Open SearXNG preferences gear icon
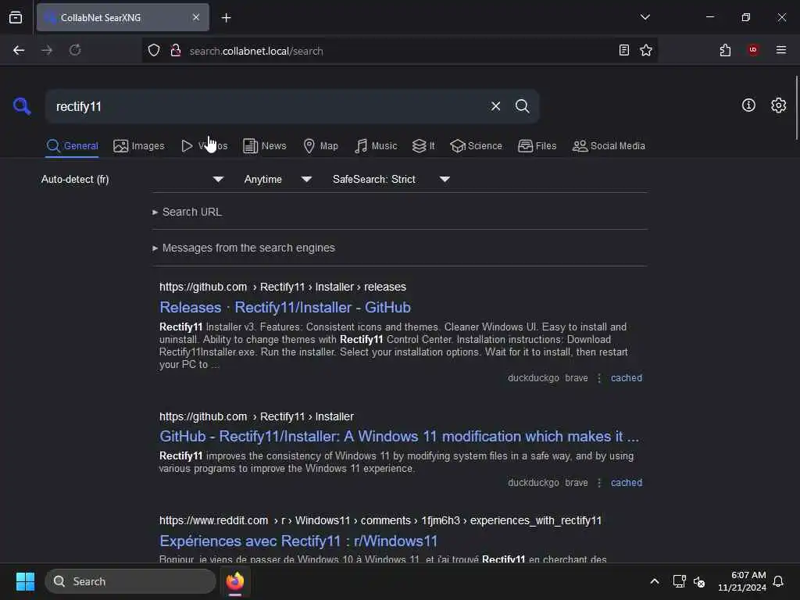This screenshot has width=800, height=600. tap(778, 105)
